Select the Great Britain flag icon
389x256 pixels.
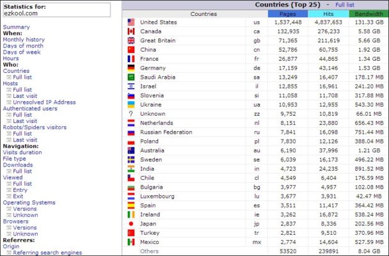coord(131,40)
